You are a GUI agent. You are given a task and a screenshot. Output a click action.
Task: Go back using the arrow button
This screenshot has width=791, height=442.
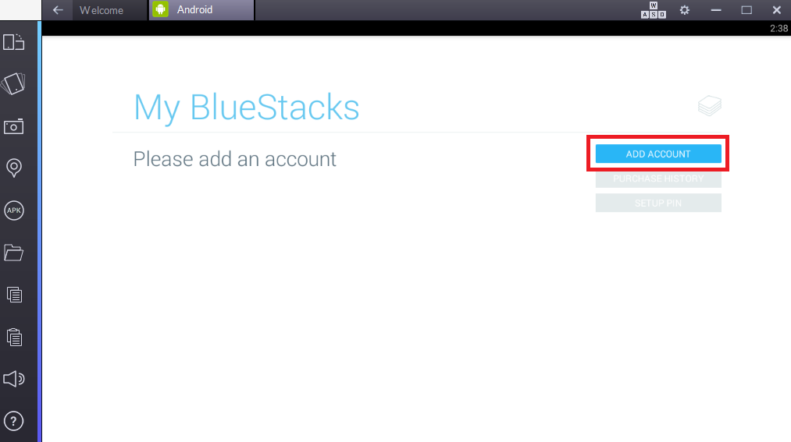click(58, 10)
